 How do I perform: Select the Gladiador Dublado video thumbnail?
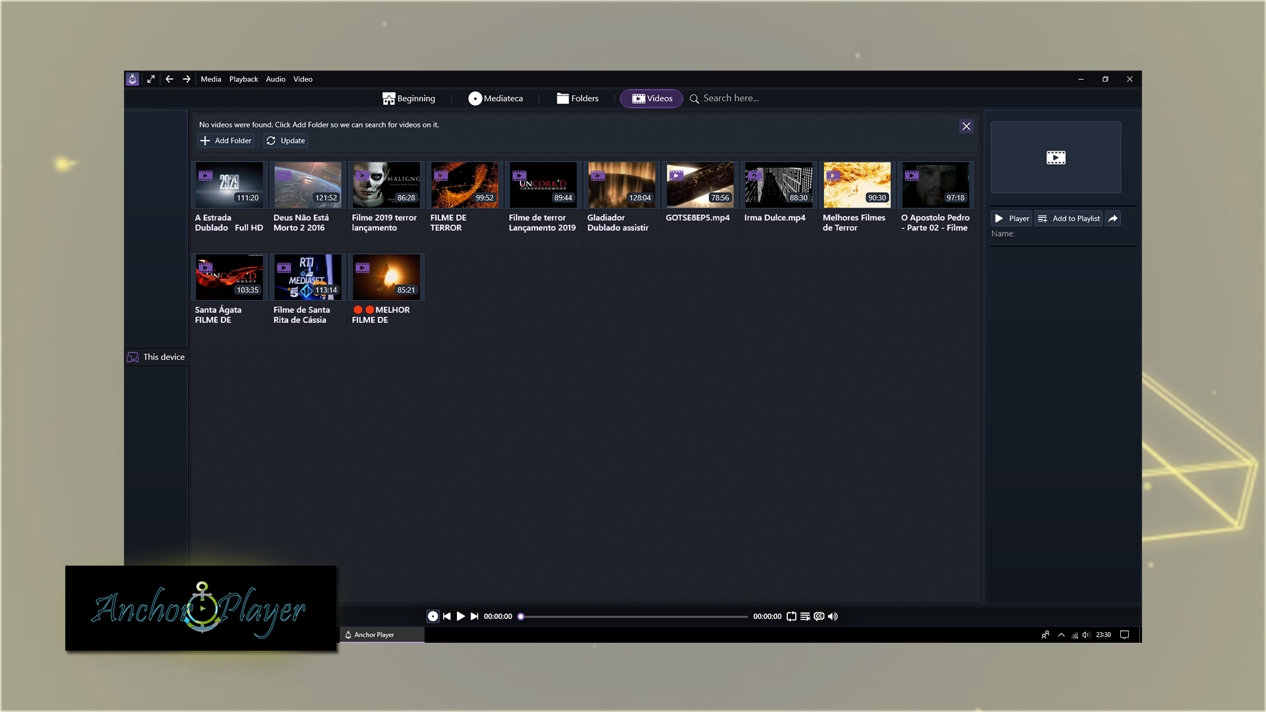620,185
